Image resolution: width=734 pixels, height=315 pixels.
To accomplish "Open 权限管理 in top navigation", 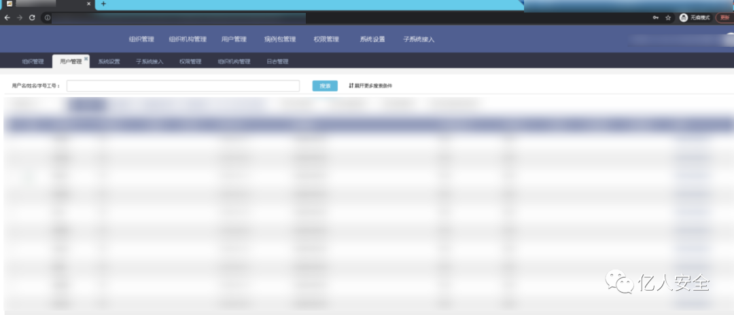I will tap(326, 39).
